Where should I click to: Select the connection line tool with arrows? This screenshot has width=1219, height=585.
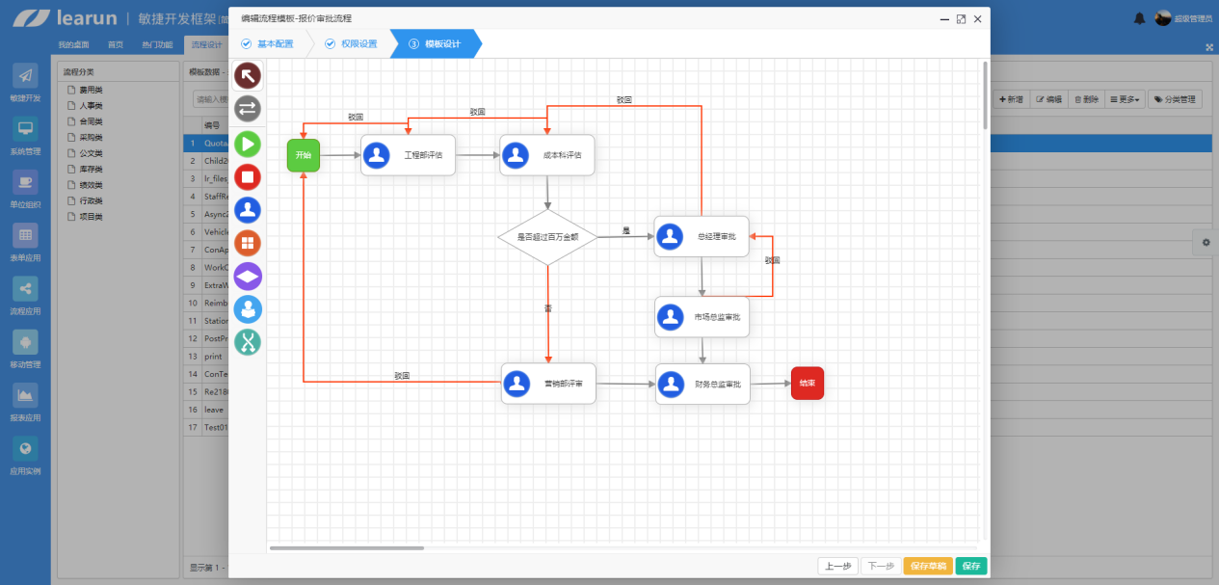248,108
